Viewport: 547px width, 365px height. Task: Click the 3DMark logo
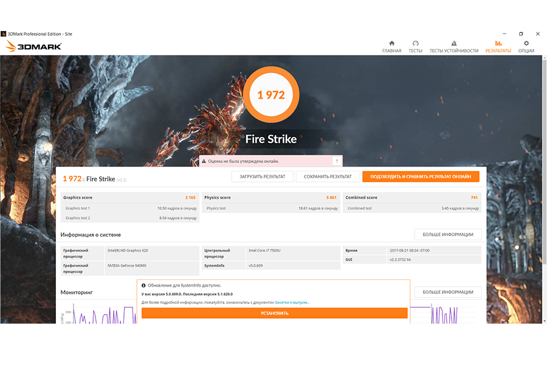tap(34, 46)
